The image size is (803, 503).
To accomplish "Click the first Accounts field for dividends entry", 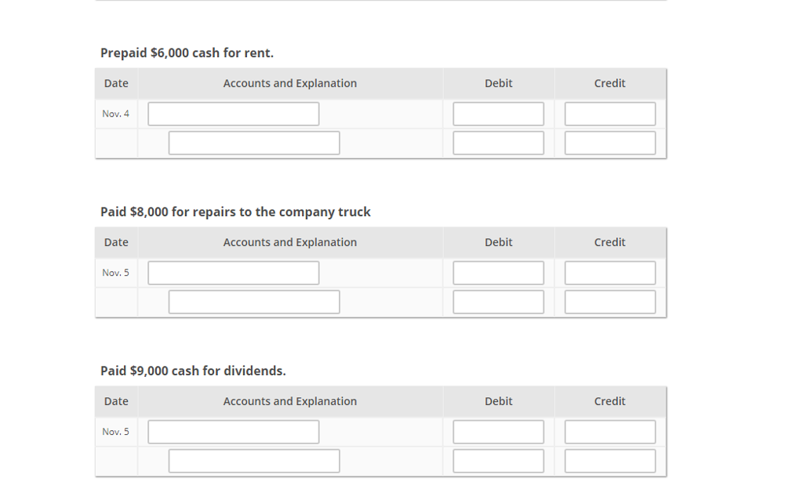I will point(233,431).
